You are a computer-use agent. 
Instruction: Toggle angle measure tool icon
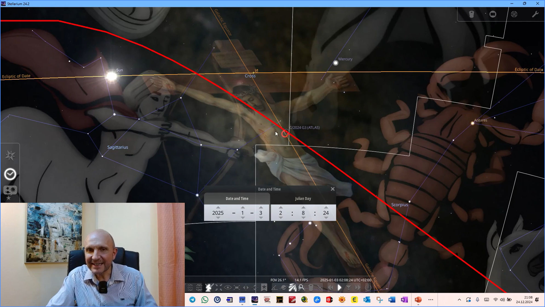[274, 288]
